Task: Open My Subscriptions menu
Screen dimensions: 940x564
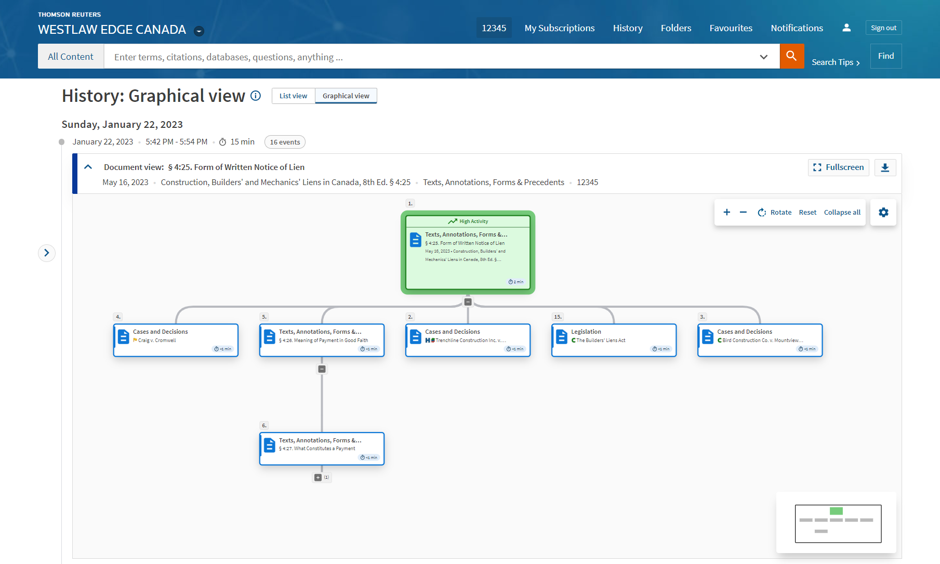Action: [560, 28]
